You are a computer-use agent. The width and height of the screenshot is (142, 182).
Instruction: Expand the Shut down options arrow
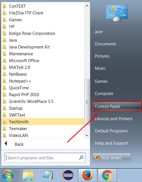click(x=127, y=158)
